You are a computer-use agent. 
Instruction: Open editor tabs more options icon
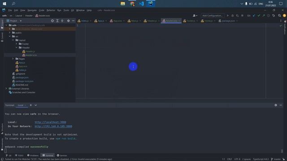pyautogui.click(x=281, y=21)
